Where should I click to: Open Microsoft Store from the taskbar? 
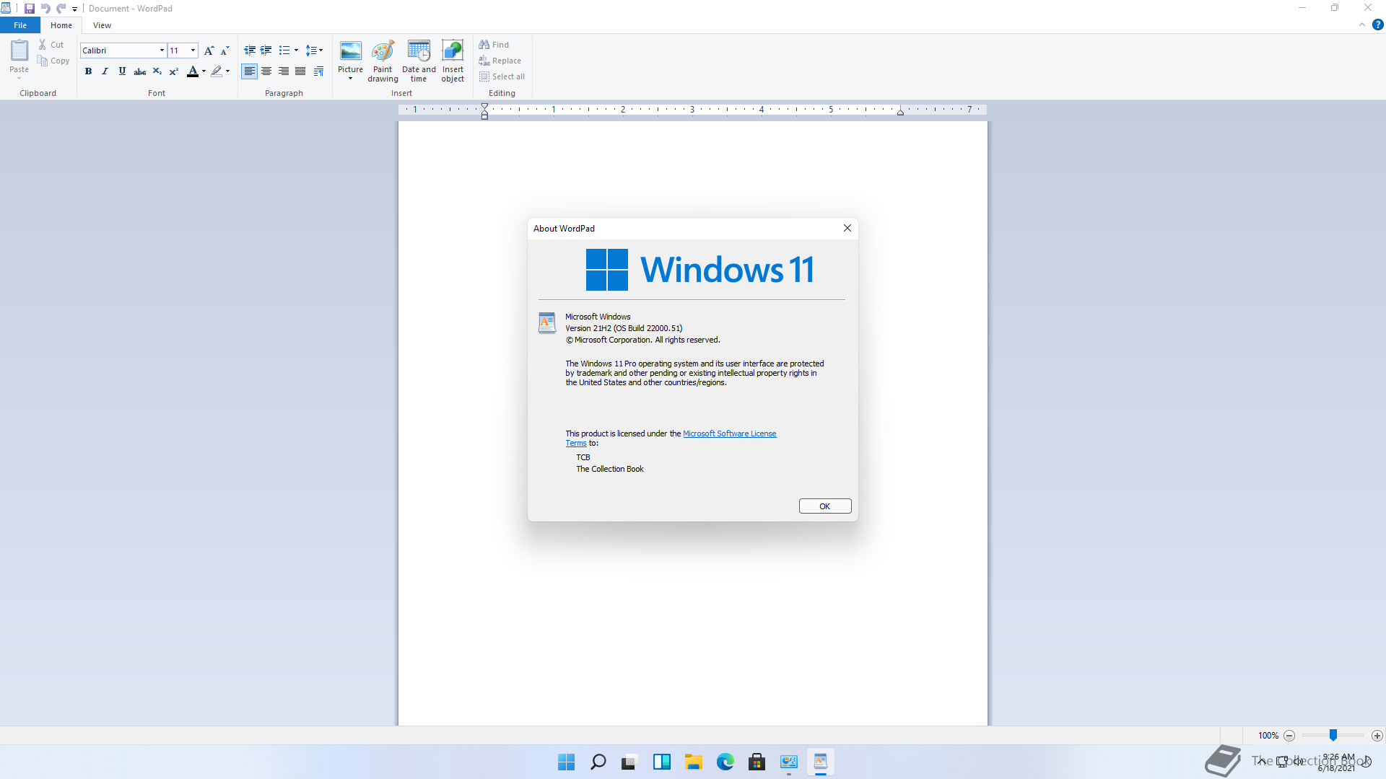(x=757, y=762)
